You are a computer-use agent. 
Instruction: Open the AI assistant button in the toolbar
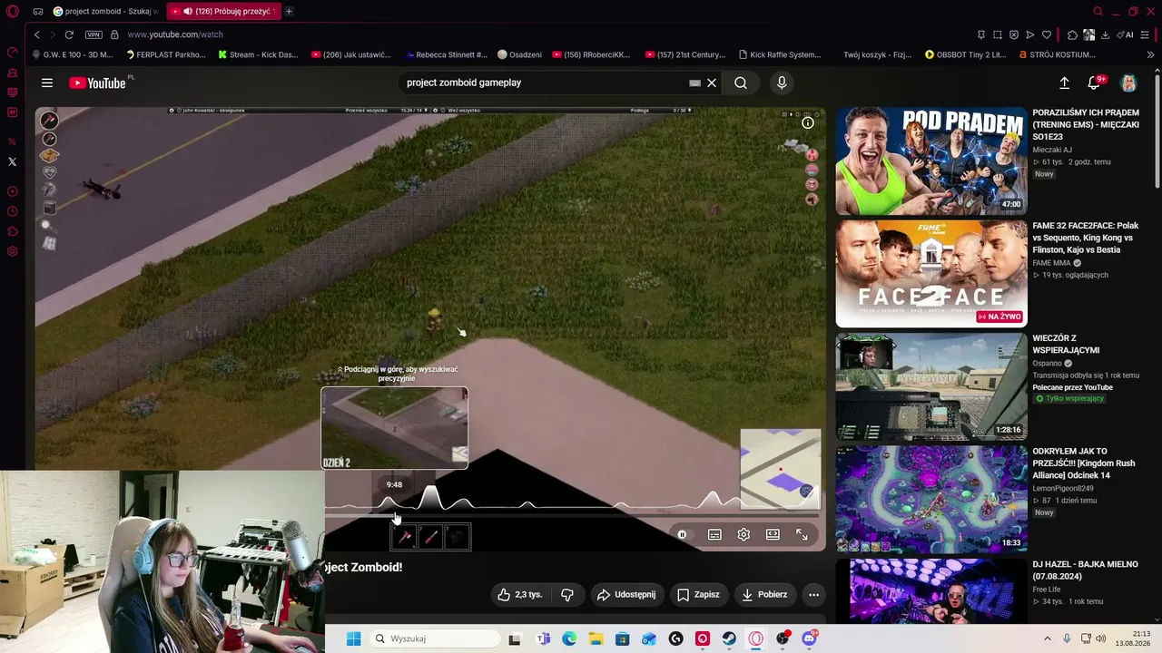point(1127,34)
